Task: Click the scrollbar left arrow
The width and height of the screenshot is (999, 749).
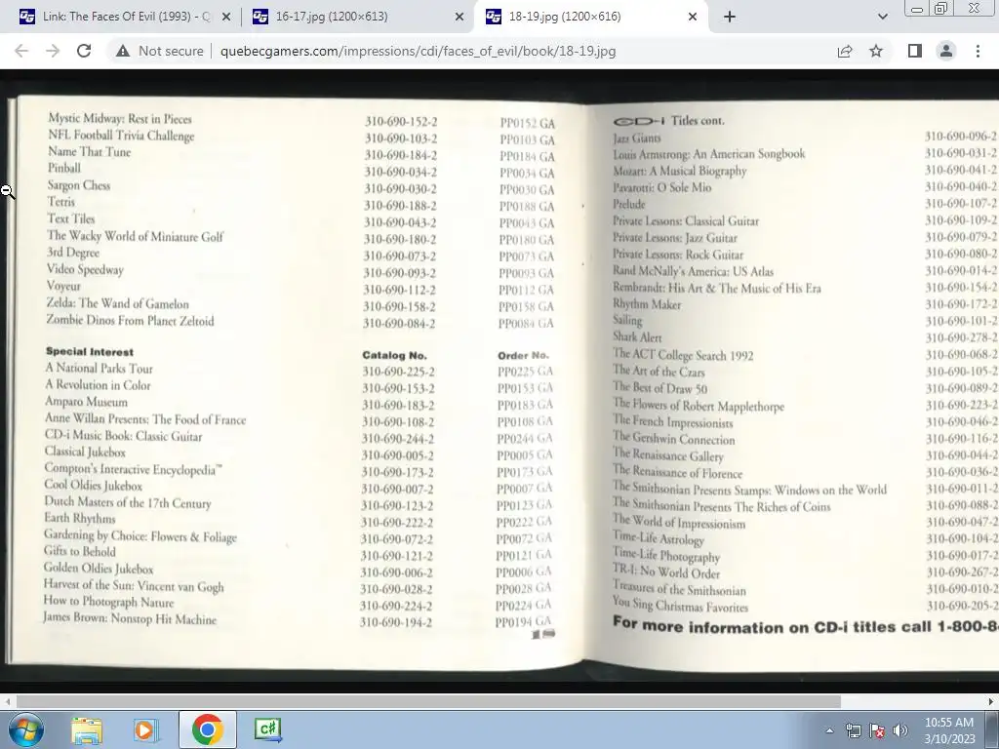Action: click(x=7, y=702)
